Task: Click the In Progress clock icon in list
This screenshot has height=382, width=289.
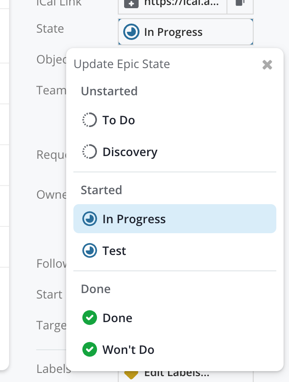Action: point(90,219)
